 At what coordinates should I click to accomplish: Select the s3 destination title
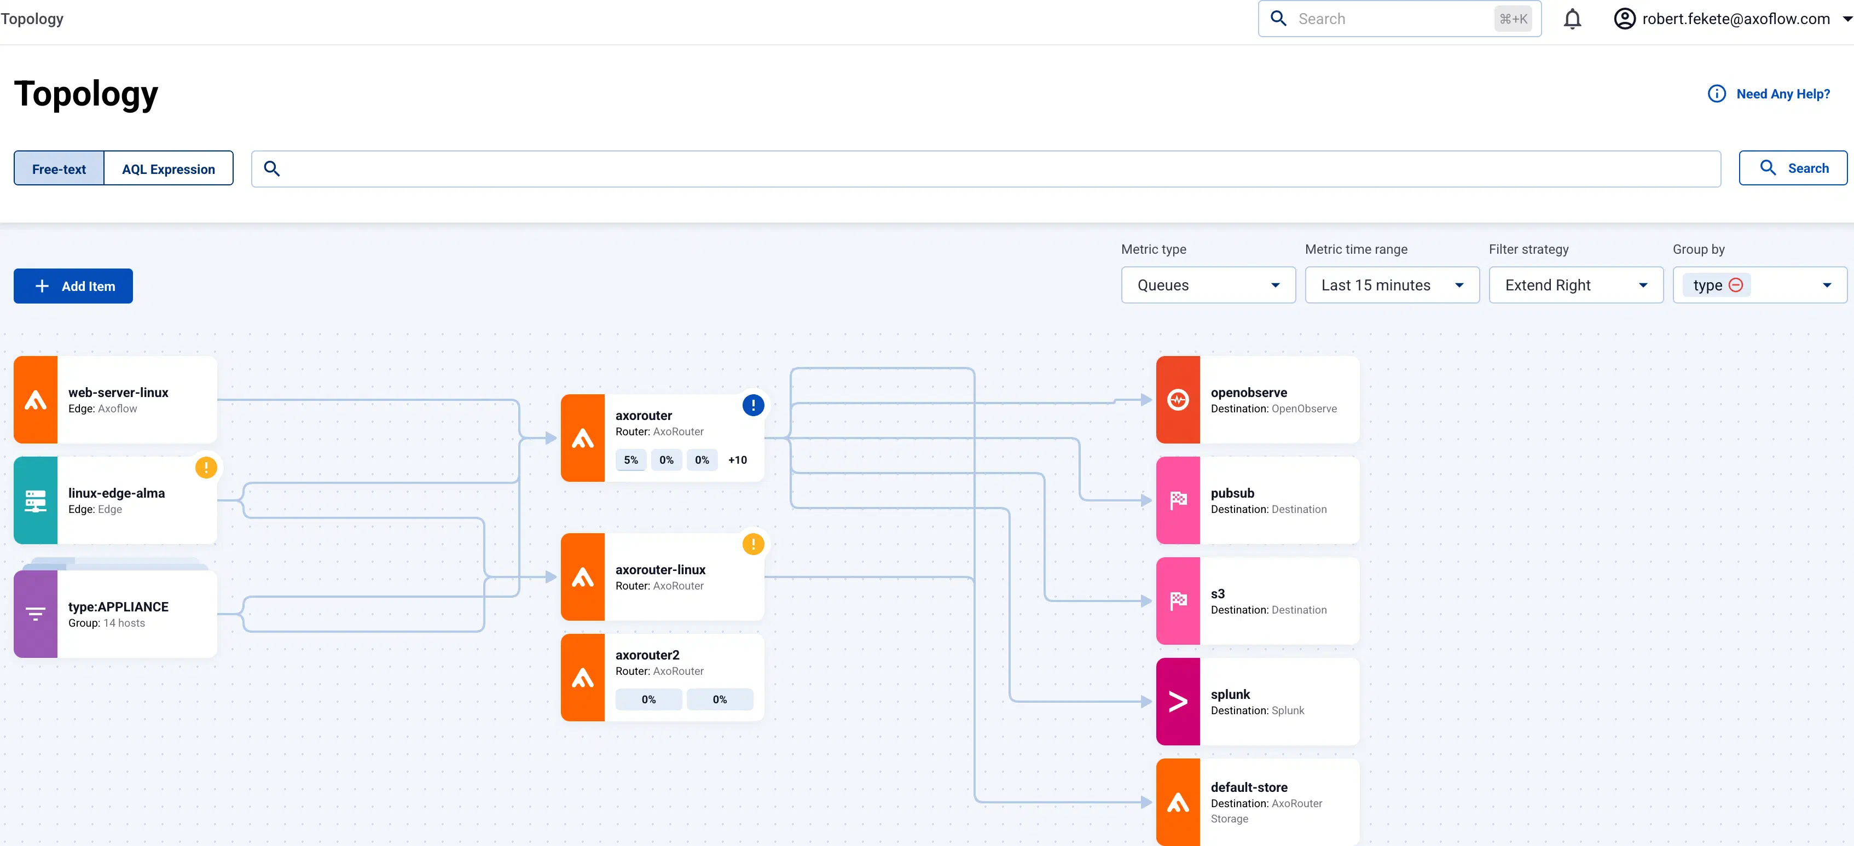1218,593
